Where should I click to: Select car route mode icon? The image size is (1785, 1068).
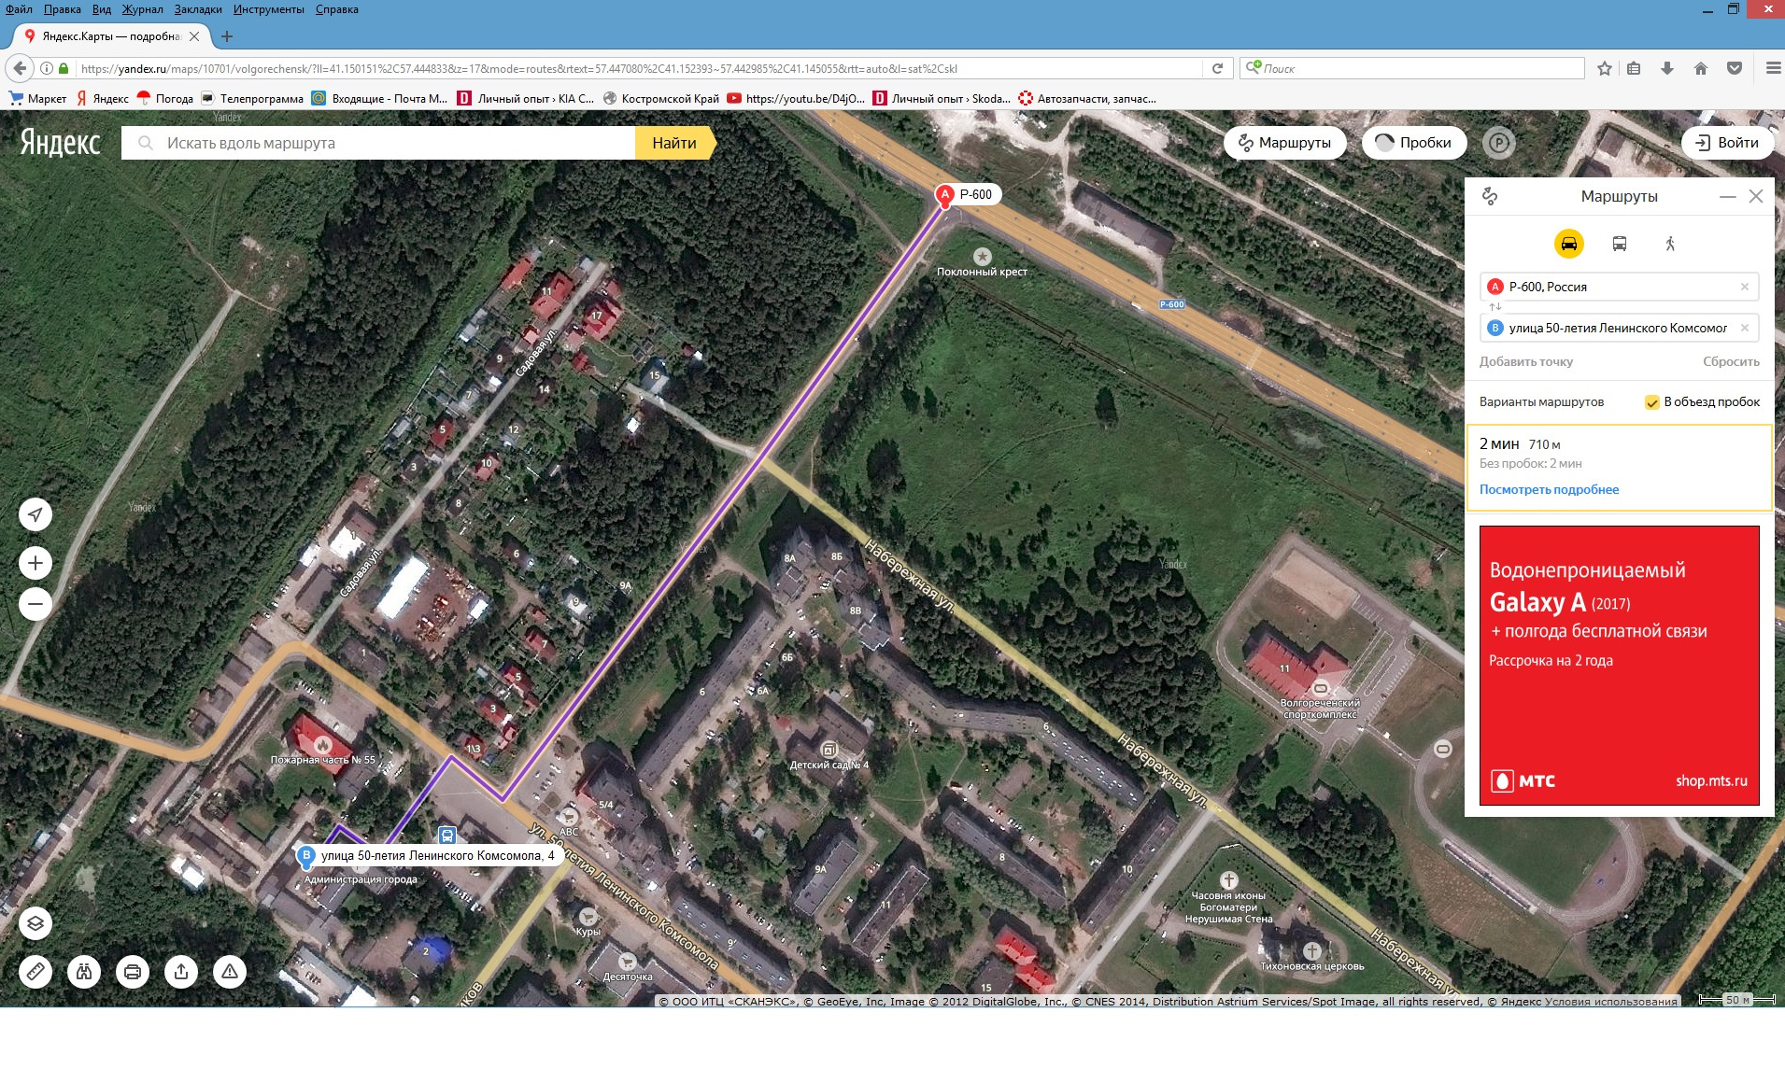[1568, 244]
